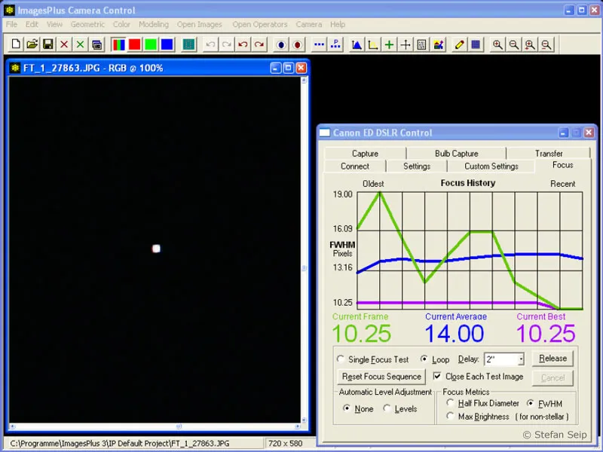Select the Levels radio button
Viewport: 603px width, 452px height.
click(x=387, y=408)
